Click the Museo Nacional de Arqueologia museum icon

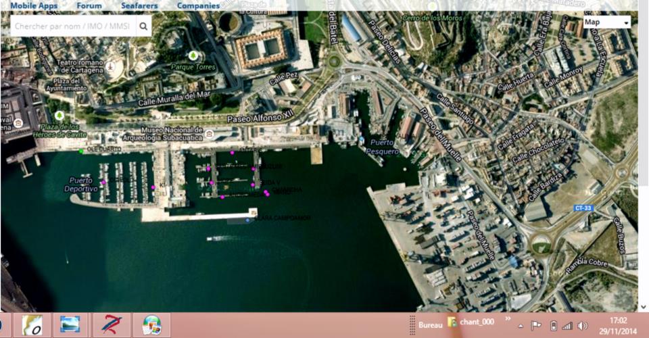point(210,135)
